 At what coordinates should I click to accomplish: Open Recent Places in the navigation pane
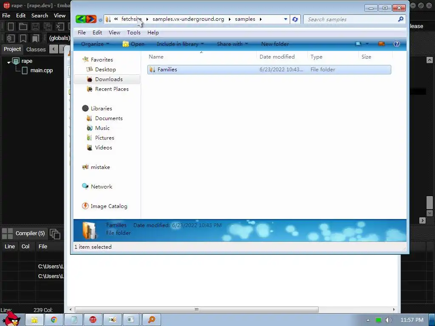click(112, 89)
